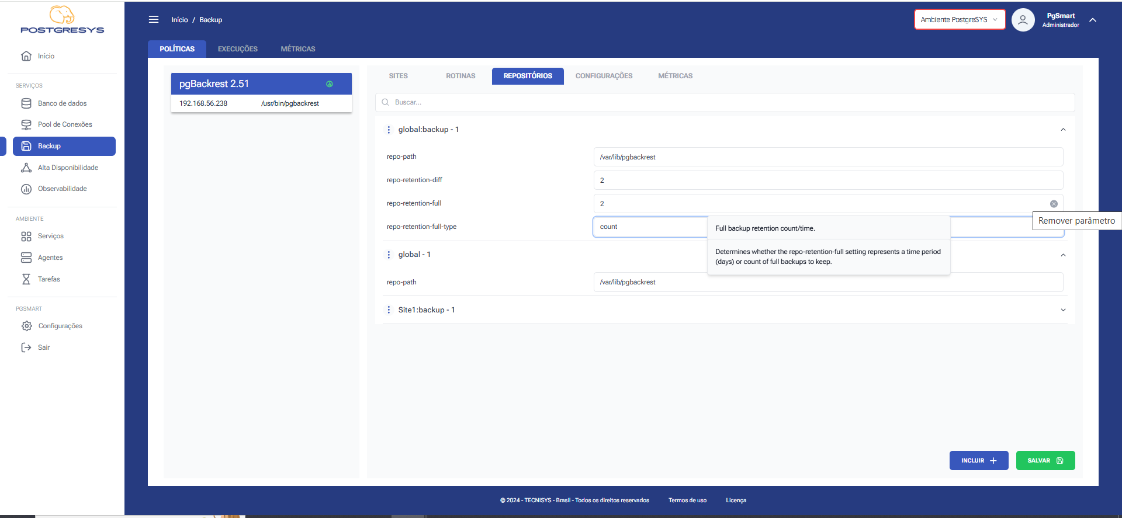
Task: Click the Tarefas hourglass icon
Action: click(26, 279)
